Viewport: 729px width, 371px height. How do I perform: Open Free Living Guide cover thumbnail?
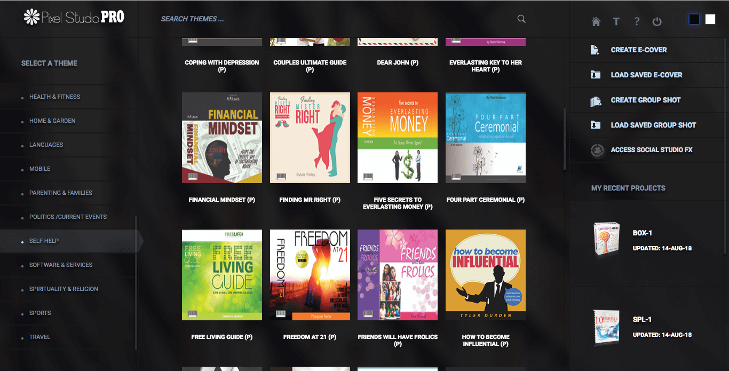click(222, 275)
